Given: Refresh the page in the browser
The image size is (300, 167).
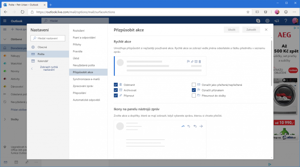Looking at the screenshot, I should tap(23, 12).
